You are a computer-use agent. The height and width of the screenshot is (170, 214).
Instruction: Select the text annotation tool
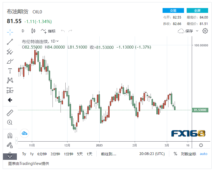click(10, 71)
